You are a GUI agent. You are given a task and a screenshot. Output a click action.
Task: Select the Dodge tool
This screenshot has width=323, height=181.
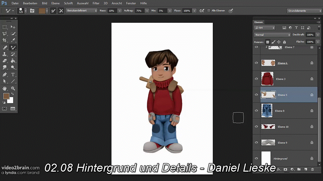pyautogui.click(x=13, y=67)
